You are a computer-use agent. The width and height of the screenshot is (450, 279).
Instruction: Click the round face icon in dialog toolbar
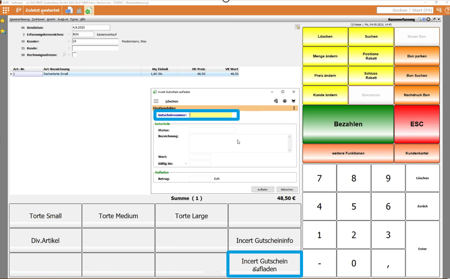pos(285,101)
